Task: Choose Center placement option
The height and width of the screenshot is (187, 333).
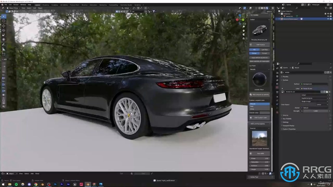Action: [254, 53]
